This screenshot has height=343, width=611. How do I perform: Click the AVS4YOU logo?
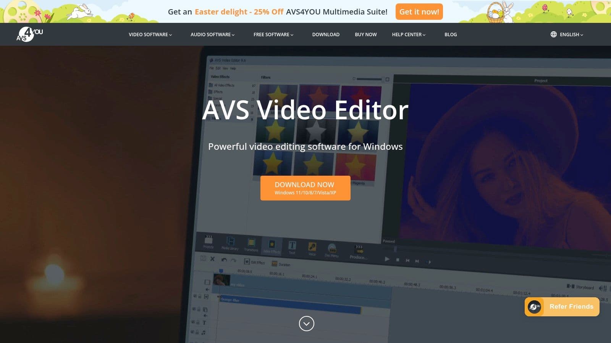(29, 34)
